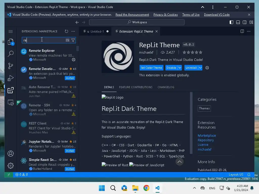Click the scroll to top button
The width and height of the screenshot is (259, 194).
(180, 162)
